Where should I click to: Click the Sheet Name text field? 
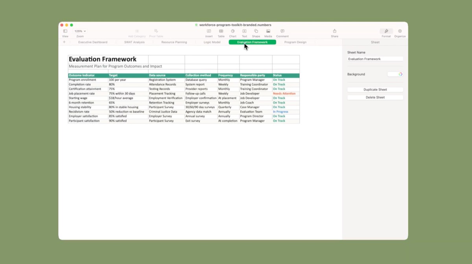click(375, 59)
